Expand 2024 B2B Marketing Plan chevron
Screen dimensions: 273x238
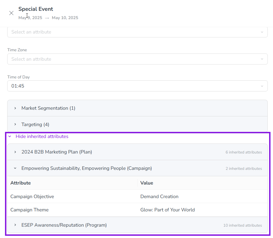(x=15, y=152)
